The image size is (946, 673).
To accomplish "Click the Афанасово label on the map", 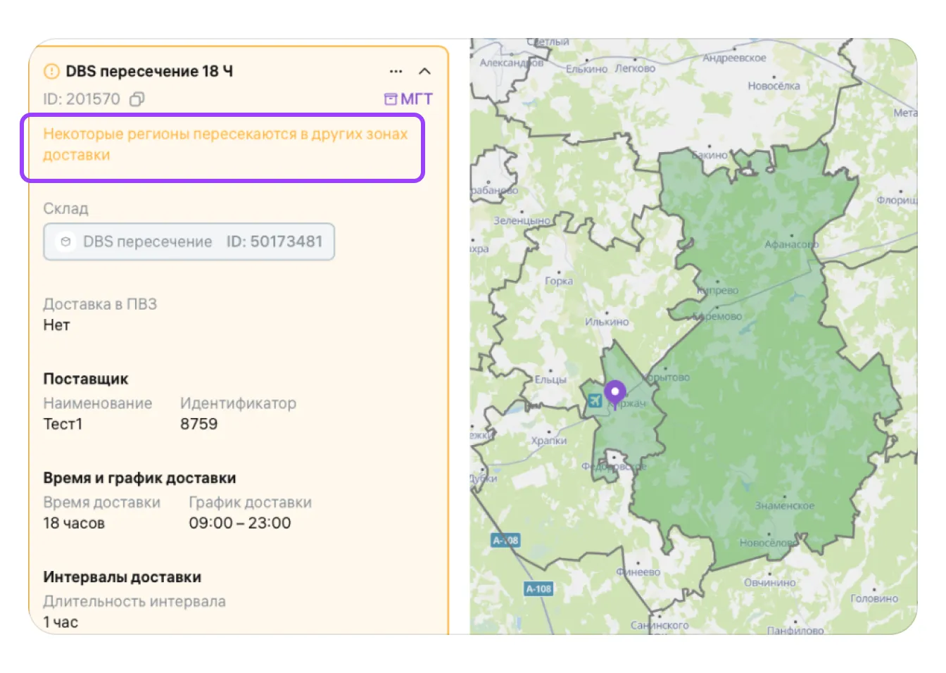I will click(791, 245).
